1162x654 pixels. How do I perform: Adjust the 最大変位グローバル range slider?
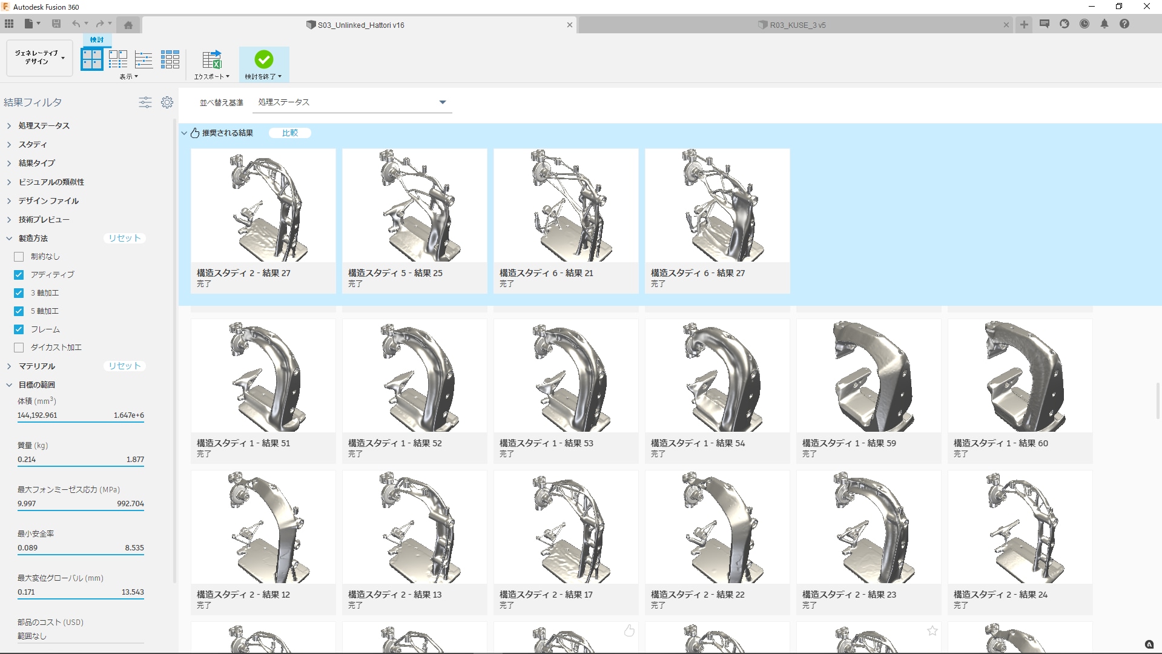81,599
